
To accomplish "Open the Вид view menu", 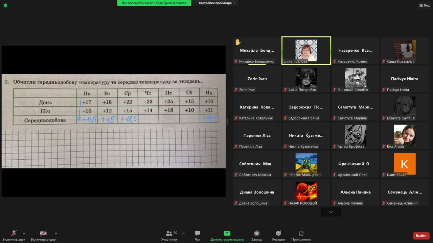I will (x=424, y=5).
